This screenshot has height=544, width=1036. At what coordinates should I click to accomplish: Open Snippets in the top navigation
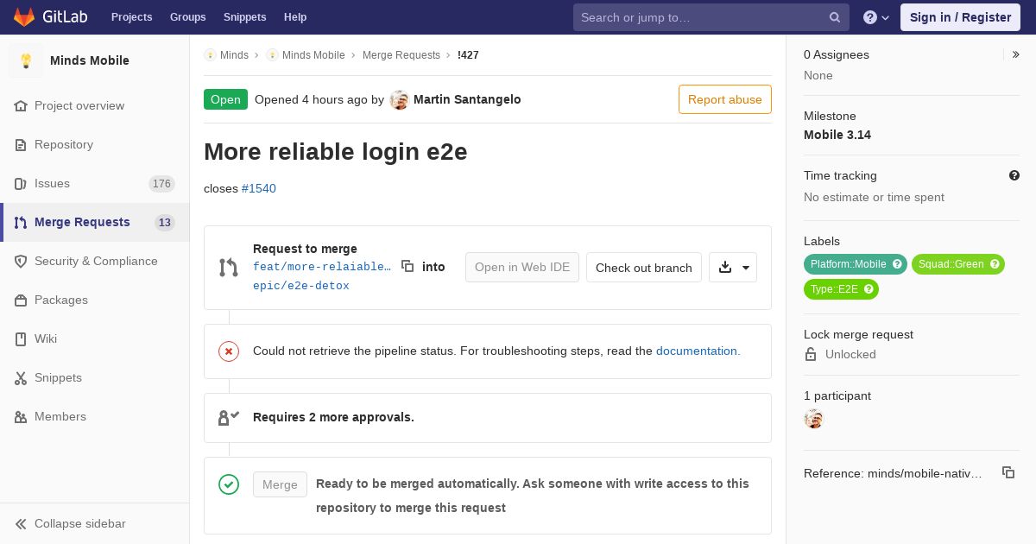tap(245, 17)
